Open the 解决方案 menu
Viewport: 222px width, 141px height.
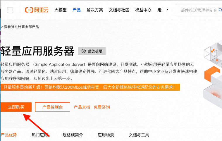95,10
